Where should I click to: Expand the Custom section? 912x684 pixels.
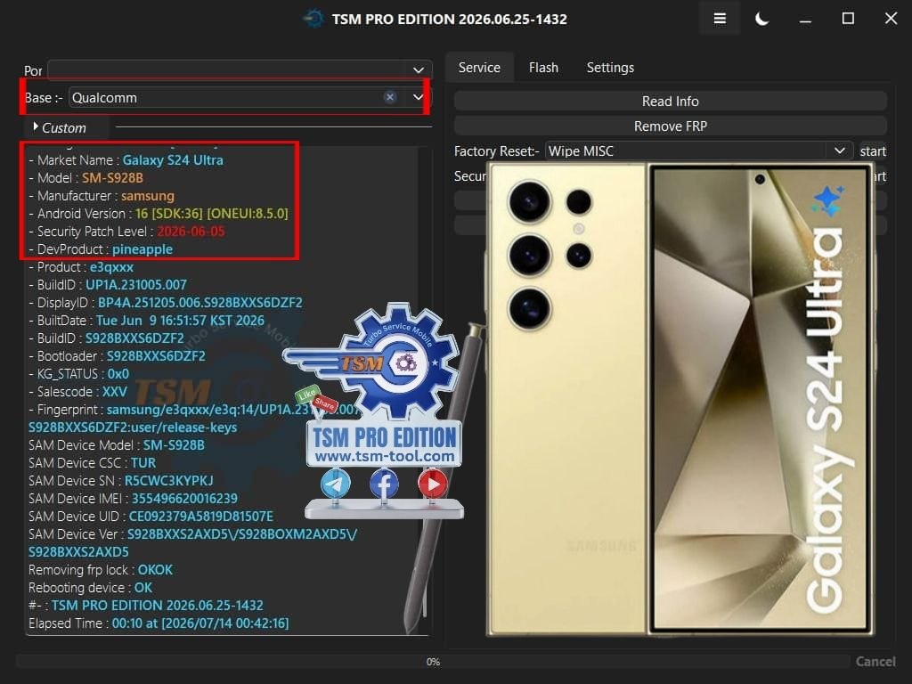60,127
